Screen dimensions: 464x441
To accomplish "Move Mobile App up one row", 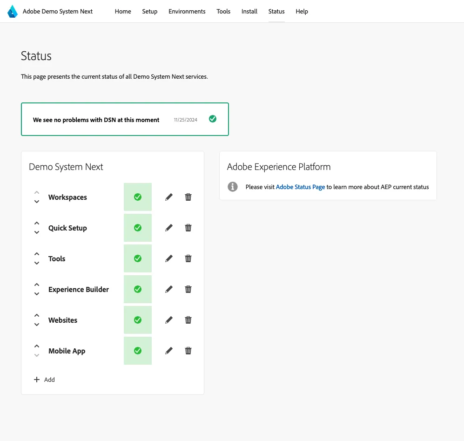I will click(x=37, y=346).
